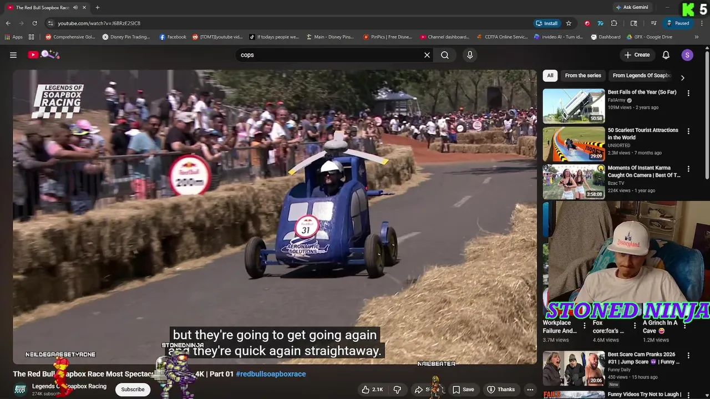Open media controls icon in Chrome toolbar

click(653, 23)
